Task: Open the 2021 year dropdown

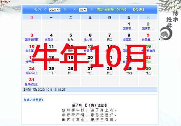Action: click(55, 10)
